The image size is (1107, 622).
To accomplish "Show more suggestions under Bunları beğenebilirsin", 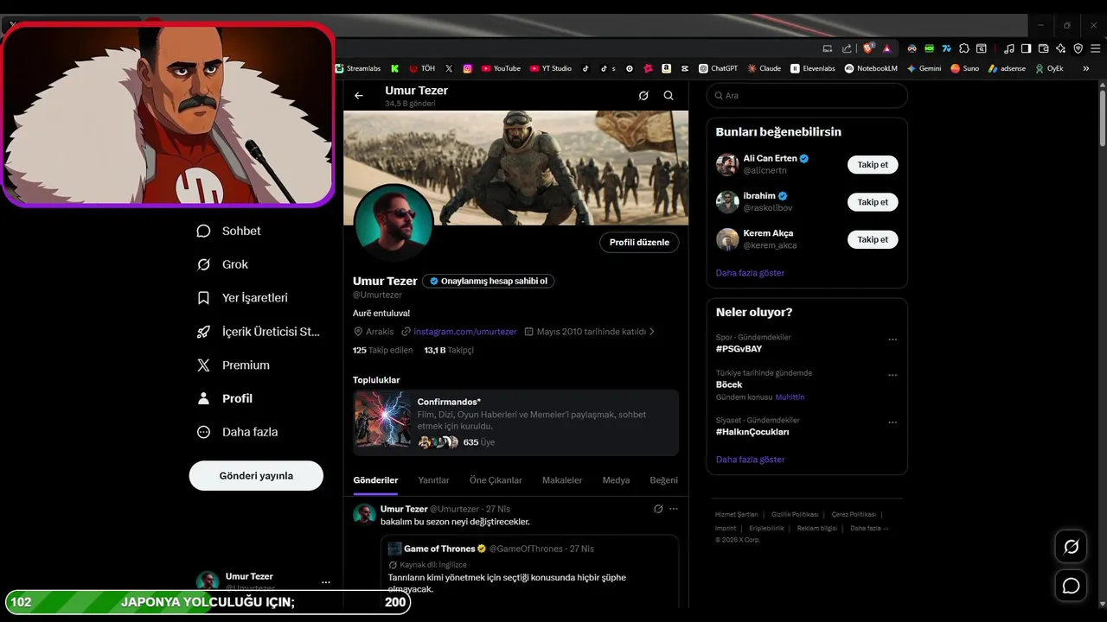I will (750, 273).
